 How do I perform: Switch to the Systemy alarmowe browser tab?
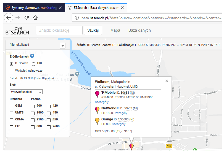tap(32, 8)
